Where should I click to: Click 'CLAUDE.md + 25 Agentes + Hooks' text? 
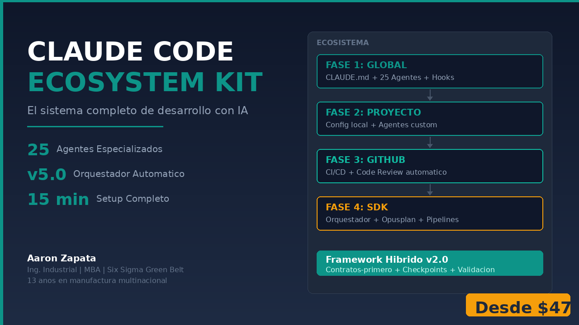point(390,78)
